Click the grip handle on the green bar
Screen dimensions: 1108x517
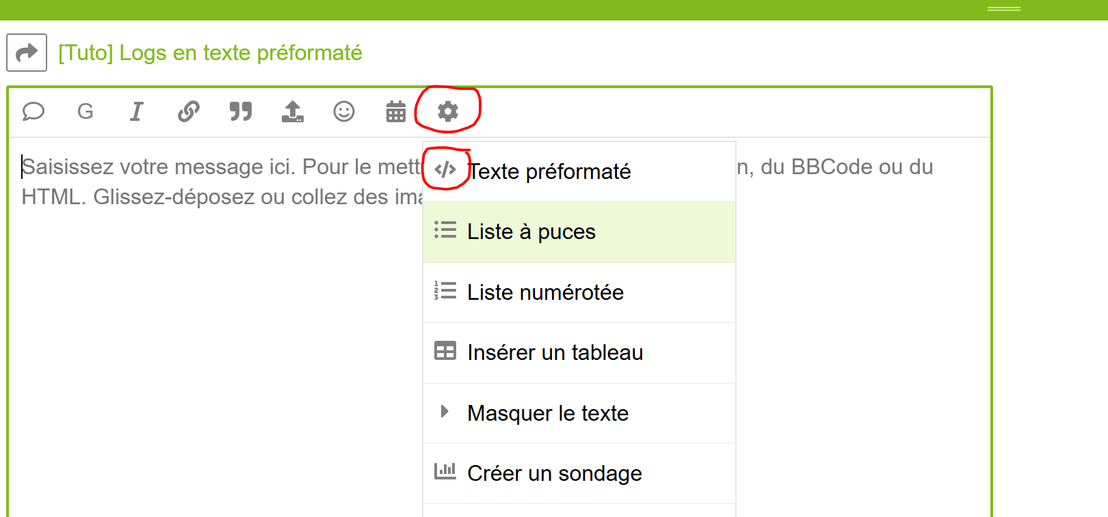click(1003, 9)
